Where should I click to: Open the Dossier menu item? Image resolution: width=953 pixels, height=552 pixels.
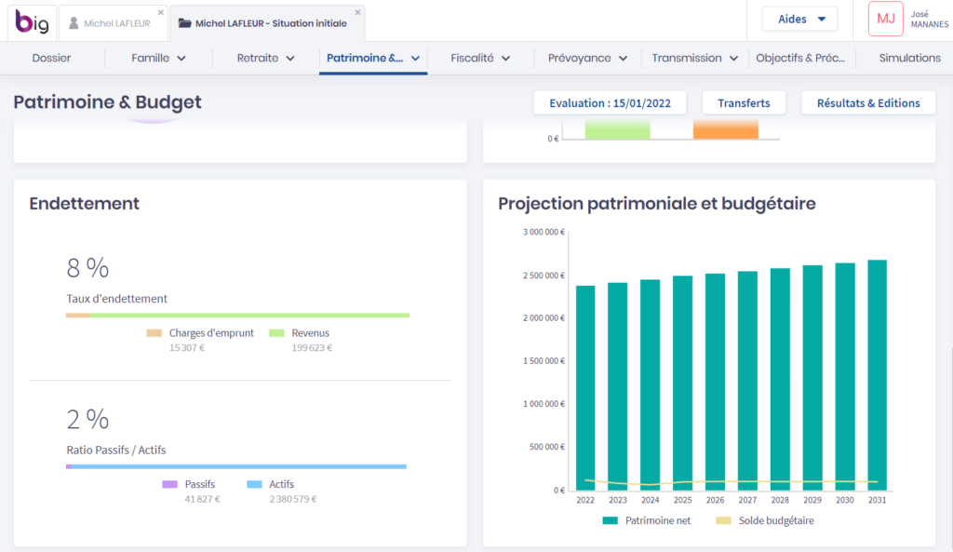[51, 58]
